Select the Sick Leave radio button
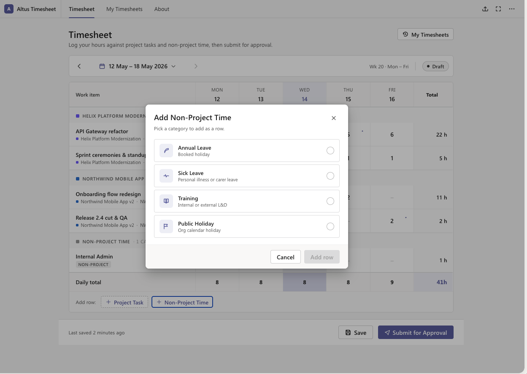This screenshot has height=374, width=527. (x=330, y=176)
